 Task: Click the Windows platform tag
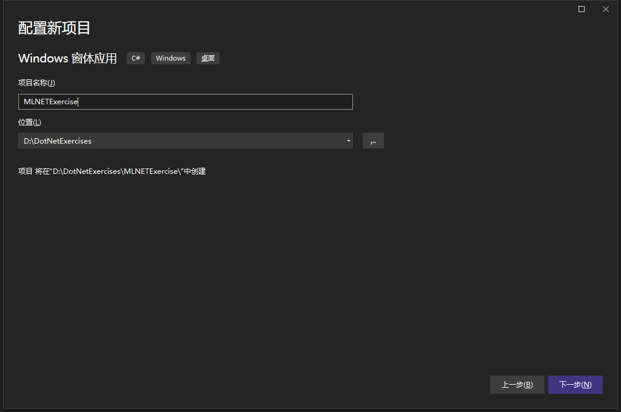pos(170,58)
